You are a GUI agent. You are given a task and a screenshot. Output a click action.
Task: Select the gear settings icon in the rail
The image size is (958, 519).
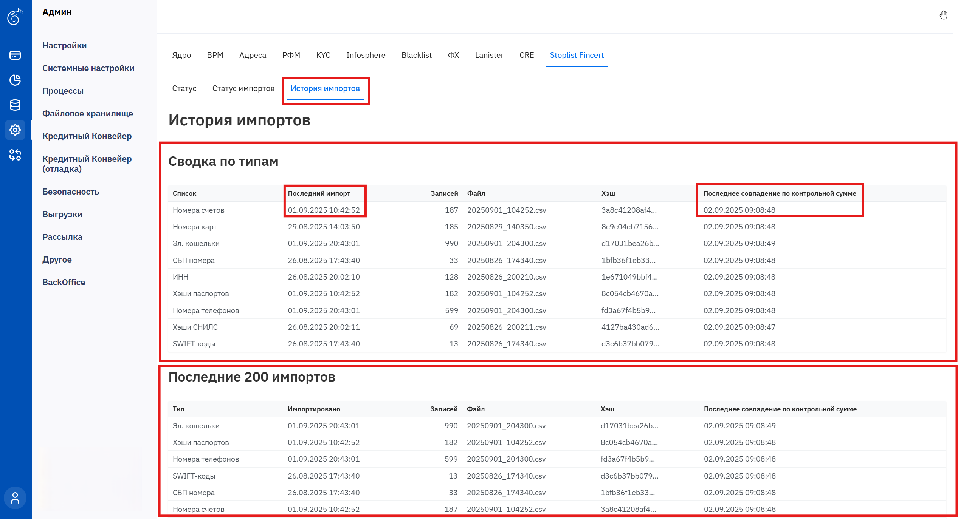coord(15,130)
